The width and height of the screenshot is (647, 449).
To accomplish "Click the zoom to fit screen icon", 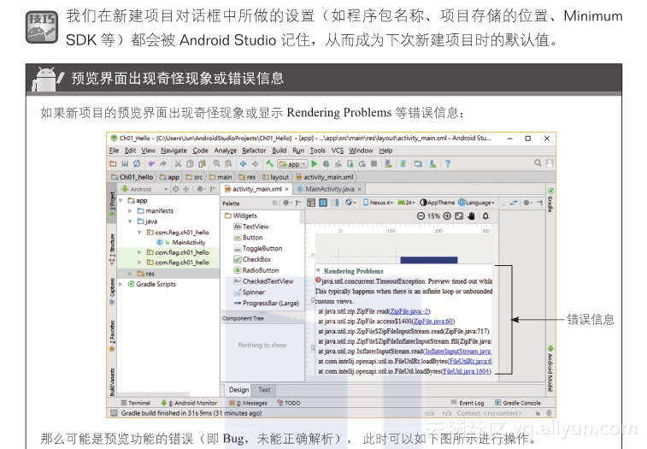I will click(459, 216).
